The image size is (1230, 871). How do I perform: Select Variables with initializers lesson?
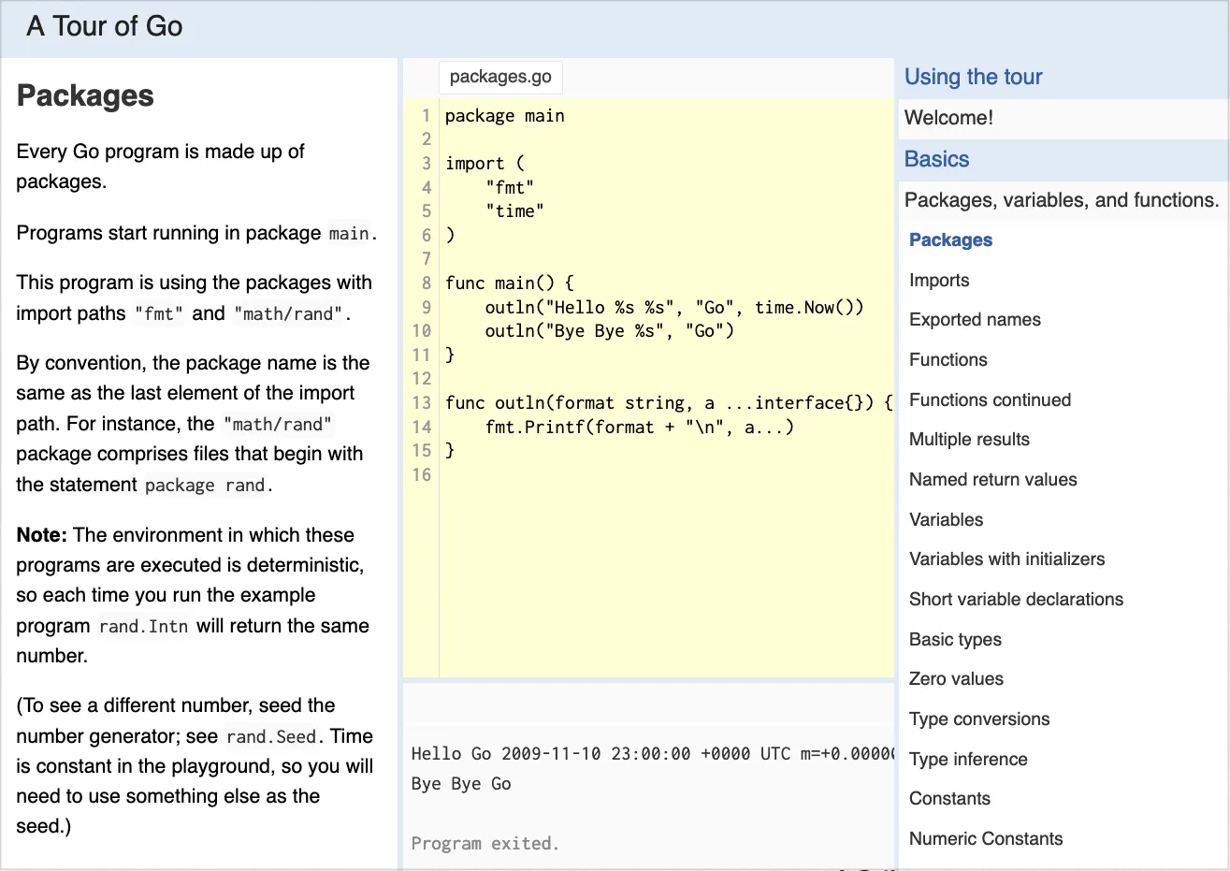(1006, 559)
